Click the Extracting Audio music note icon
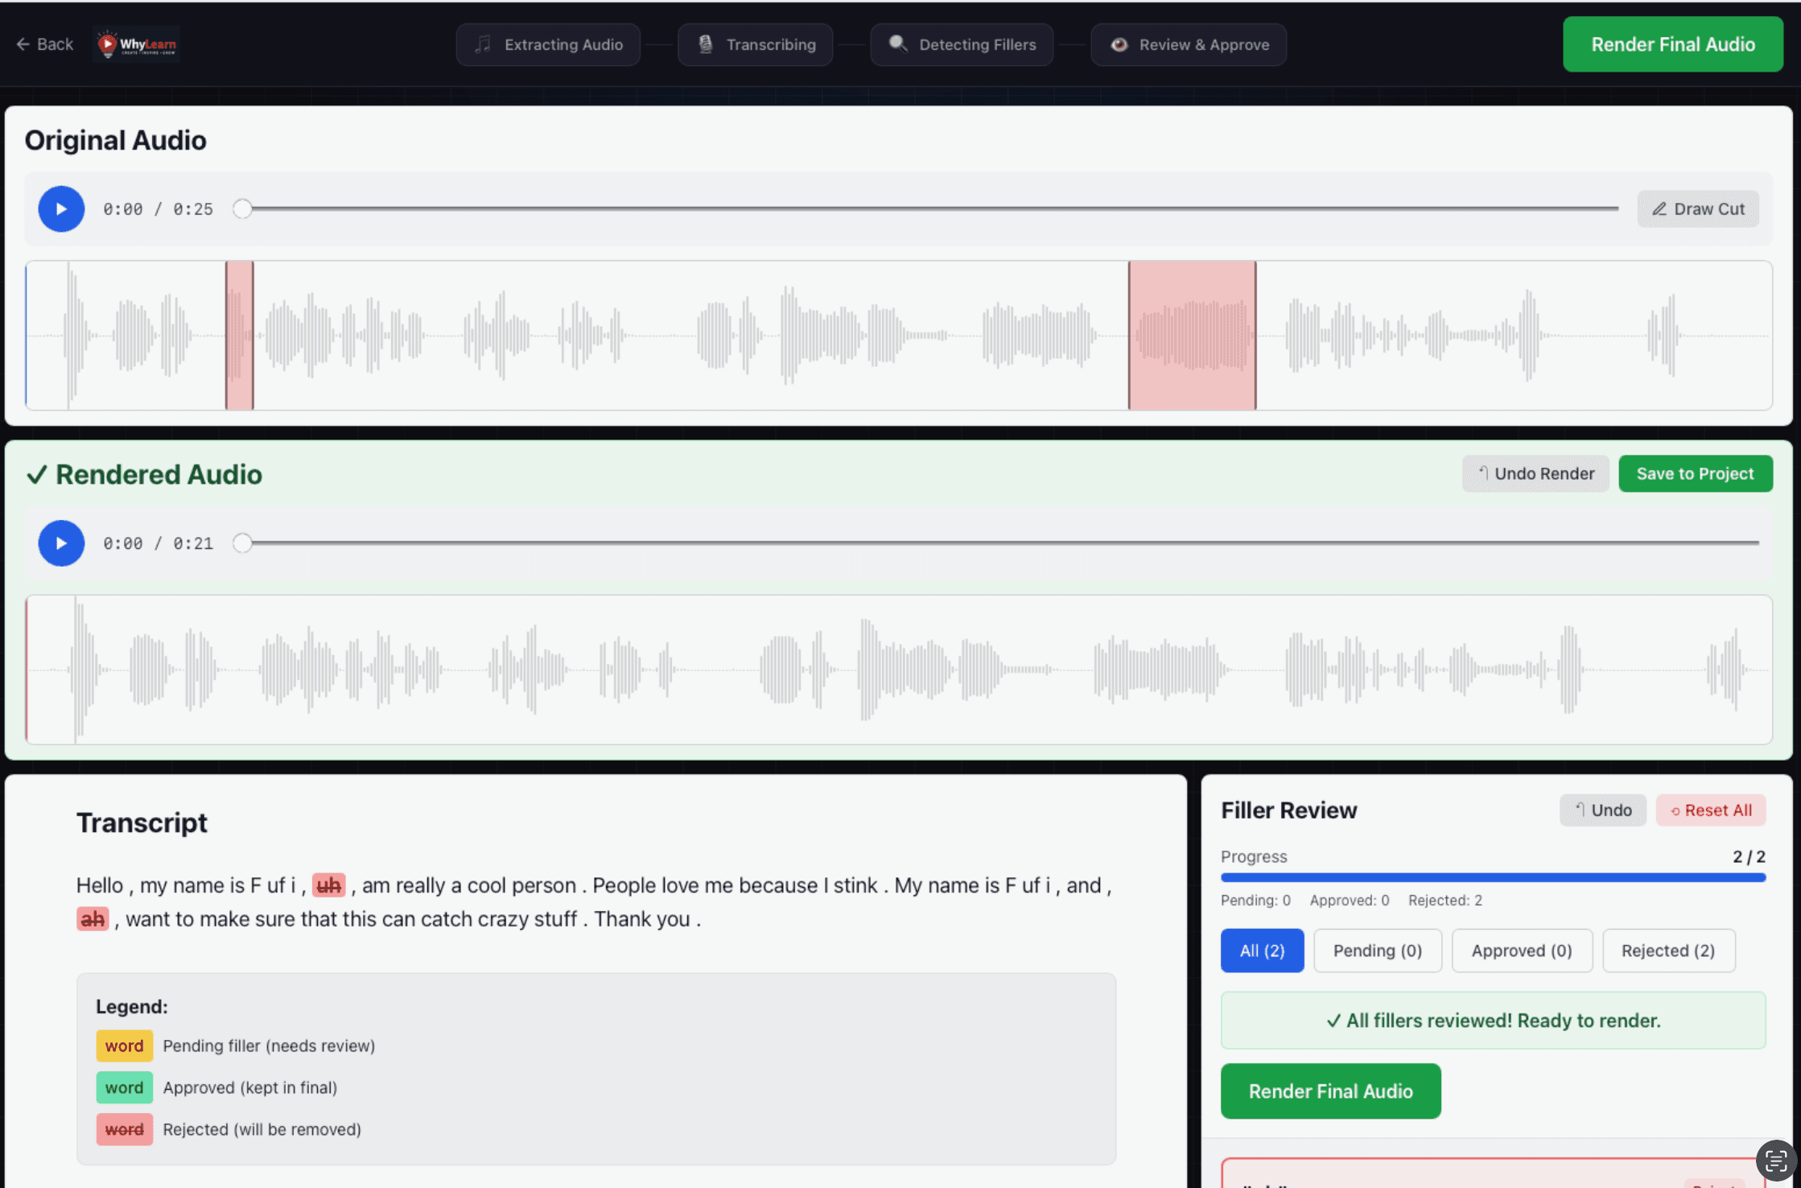Screen dimensions: 1801x1188 (x=483, y=44)
